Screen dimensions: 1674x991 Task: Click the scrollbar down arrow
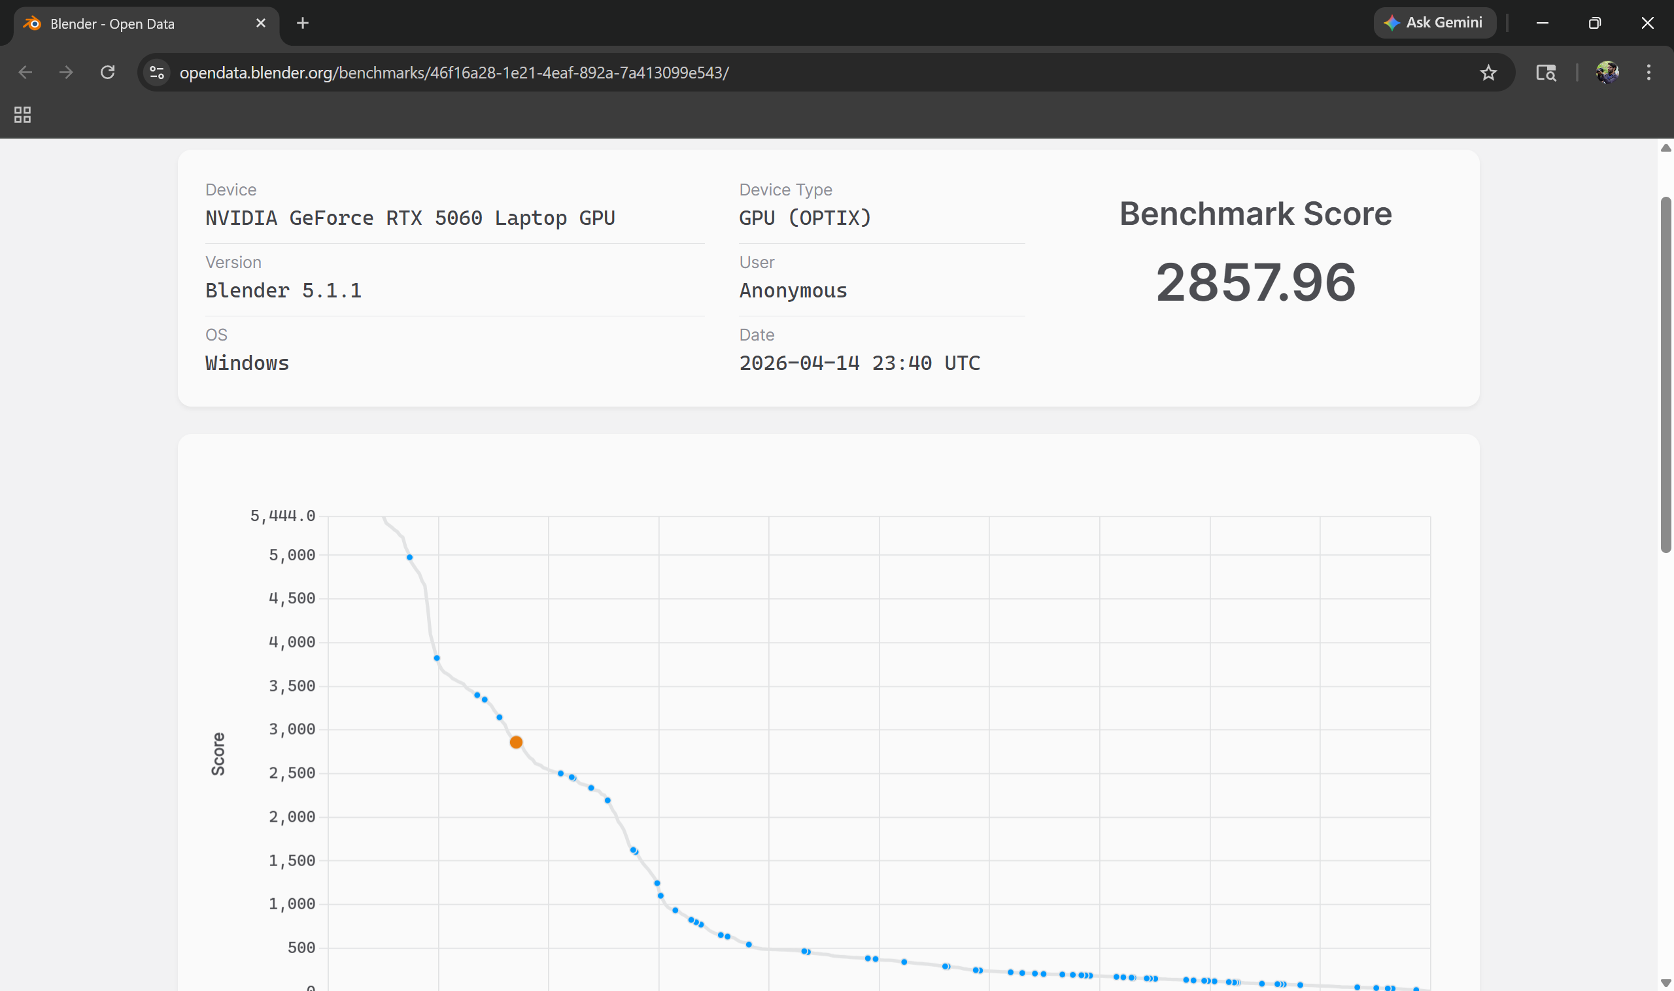point(1665,983)
